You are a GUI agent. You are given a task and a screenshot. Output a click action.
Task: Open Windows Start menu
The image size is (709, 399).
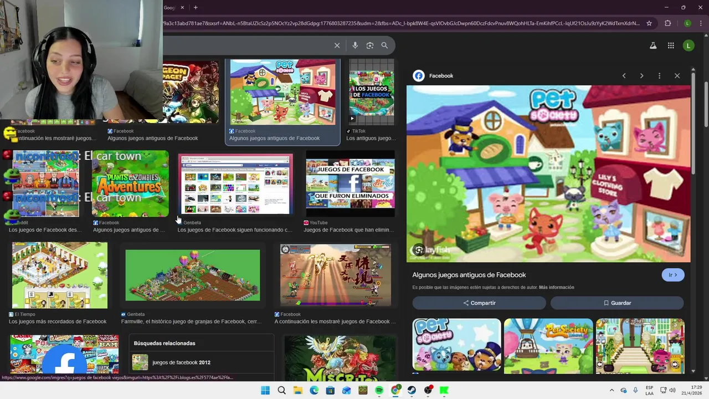(x=265, y=390)
